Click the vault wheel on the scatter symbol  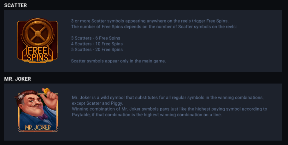click(x=38, y=32)
